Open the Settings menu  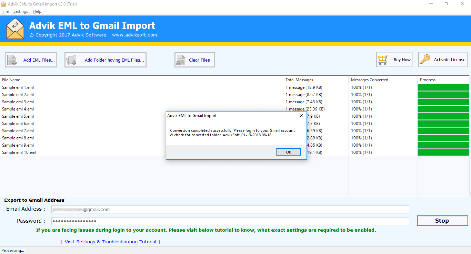pos(21,11)
